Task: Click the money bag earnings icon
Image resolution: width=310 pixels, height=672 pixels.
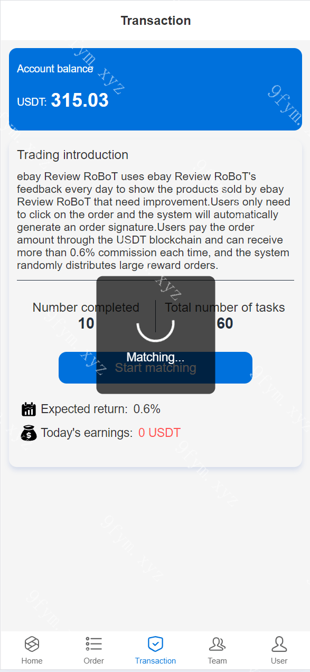Action: pyautogui.click(x=29, y=433)
